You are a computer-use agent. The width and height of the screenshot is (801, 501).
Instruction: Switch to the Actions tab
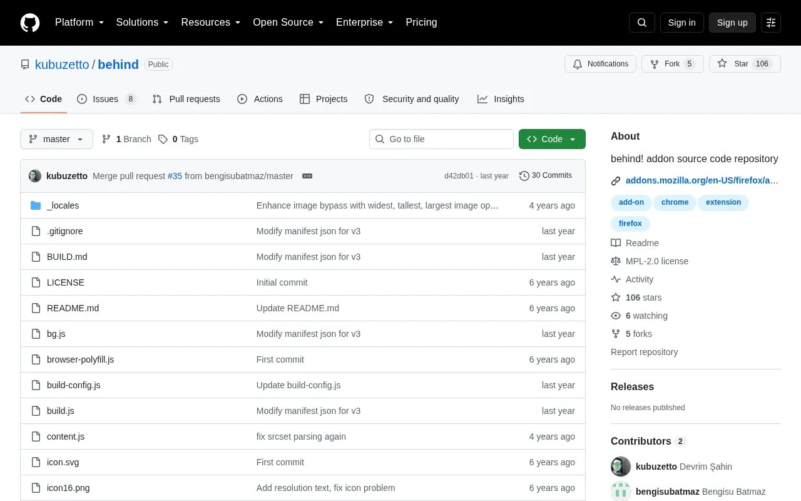[x=260, y=99]
